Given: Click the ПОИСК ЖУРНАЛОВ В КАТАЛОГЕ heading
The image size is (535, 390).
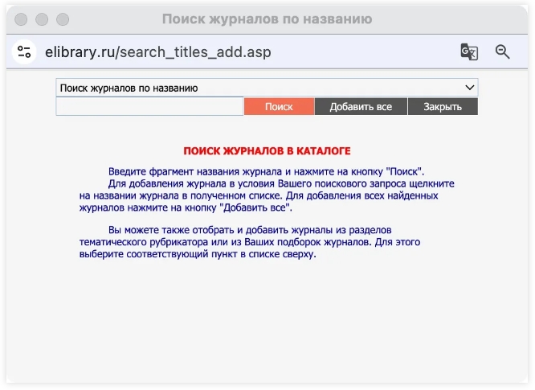Looking at the screenshot, I should (x=267, y=151).
